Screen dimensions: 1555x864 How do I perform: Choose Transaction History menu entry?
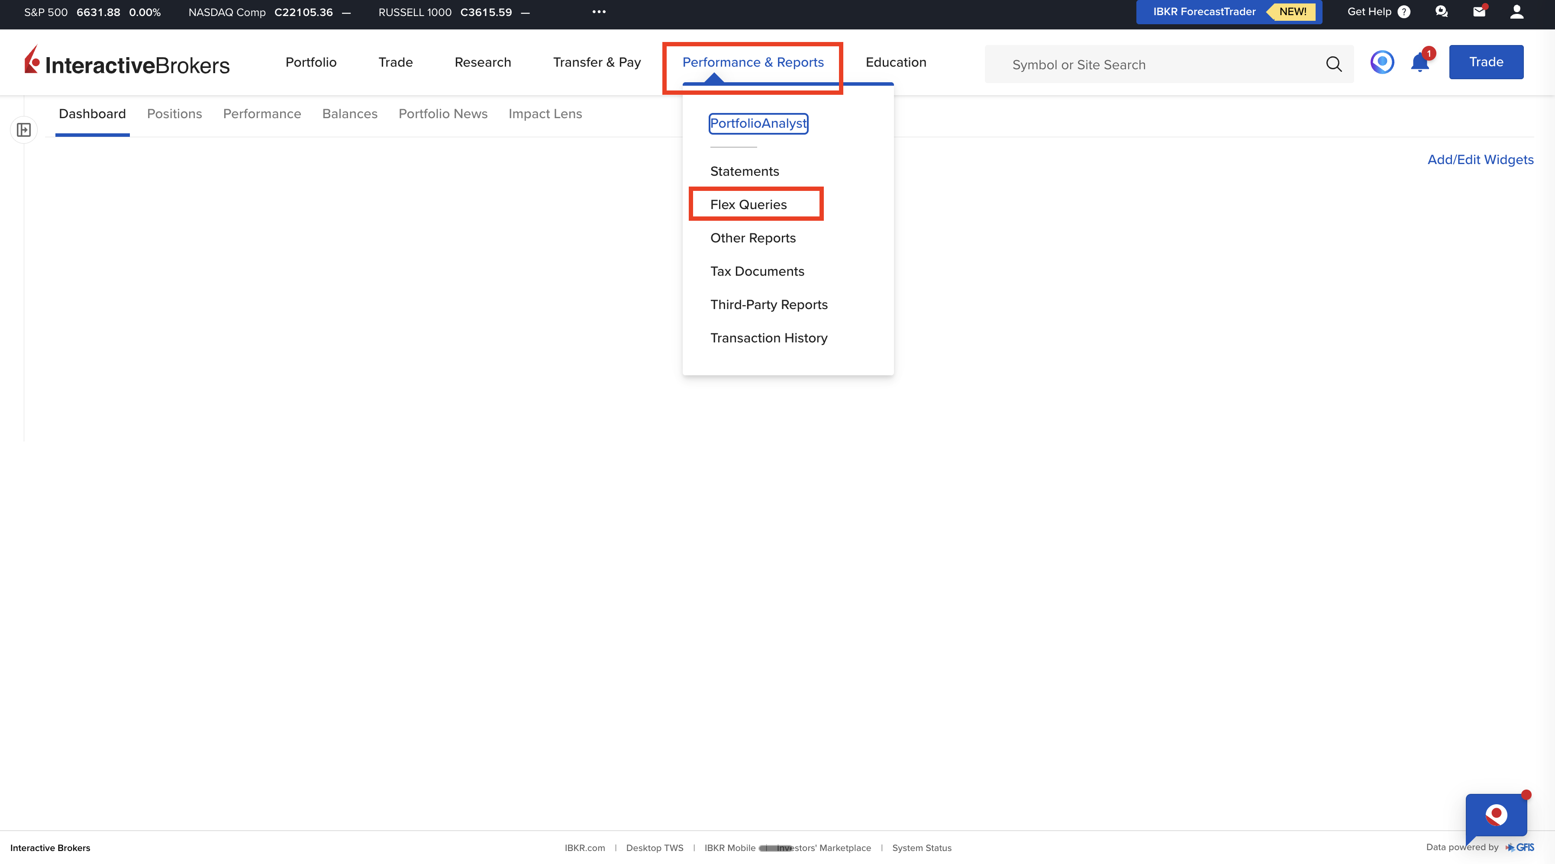click(768, 338)
